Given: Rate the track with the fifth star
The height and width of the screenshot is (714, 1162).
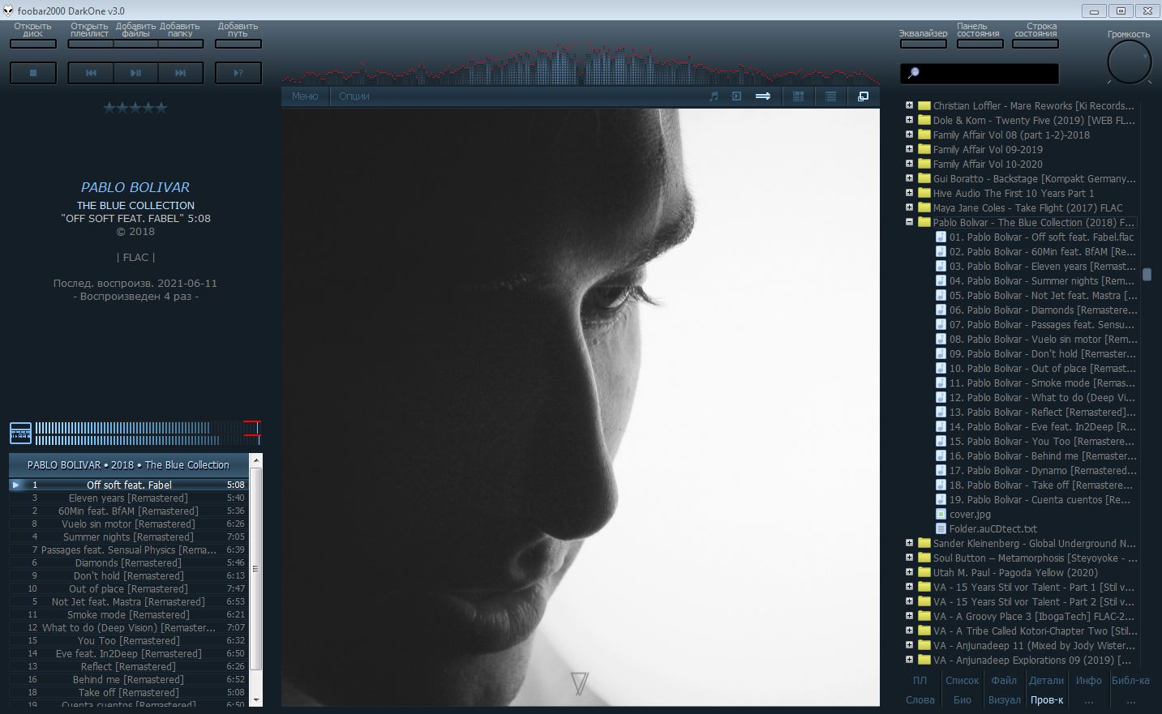Looking at the screenshot, I should (161, 108).
